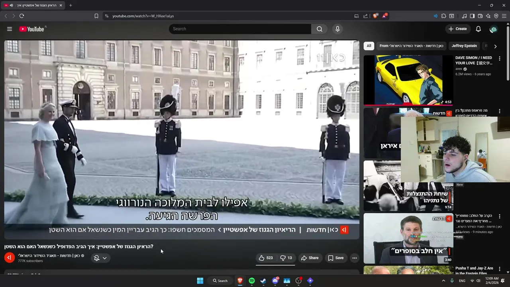The width and height of the screenshot is (510, 287).
Task: Show next chips with arrow
Action: coord(495,46)
